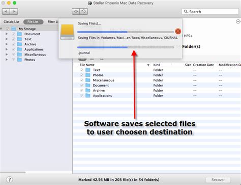The image size is (241, 185).
Task: Click the File Name sort arrow
Action: pos(148,65)
